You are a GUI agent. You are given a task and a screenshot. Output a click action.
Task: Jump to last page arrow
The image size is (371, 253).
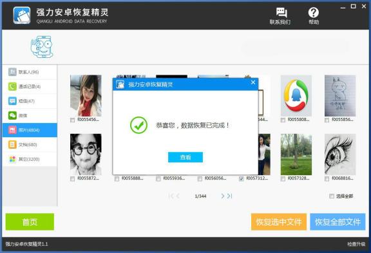230,196
